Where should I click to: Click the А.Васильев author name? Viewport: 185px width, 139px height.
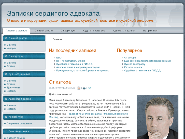(70, 88)
